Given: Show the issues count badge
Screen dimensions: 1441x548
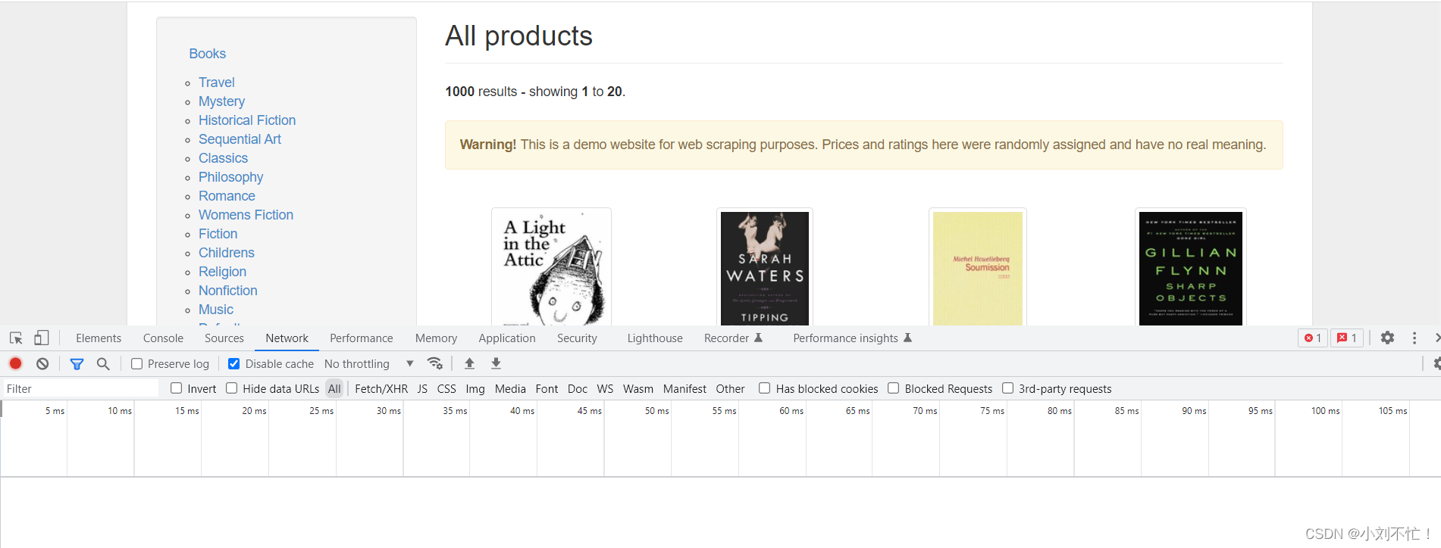Looking at the screenshot, I should [1347, 338].
